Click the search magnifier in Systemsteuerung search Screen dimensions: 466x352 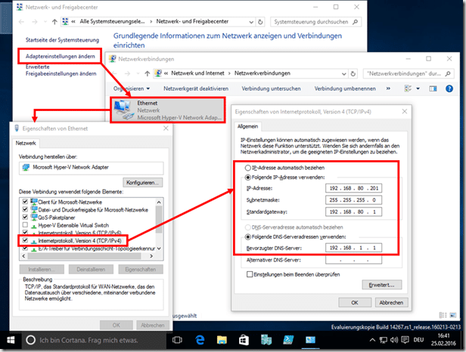[355, 22]
